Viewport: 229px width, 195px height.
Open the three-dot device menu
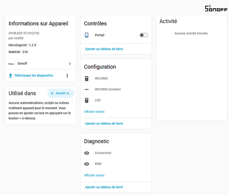tap(67, 76)
